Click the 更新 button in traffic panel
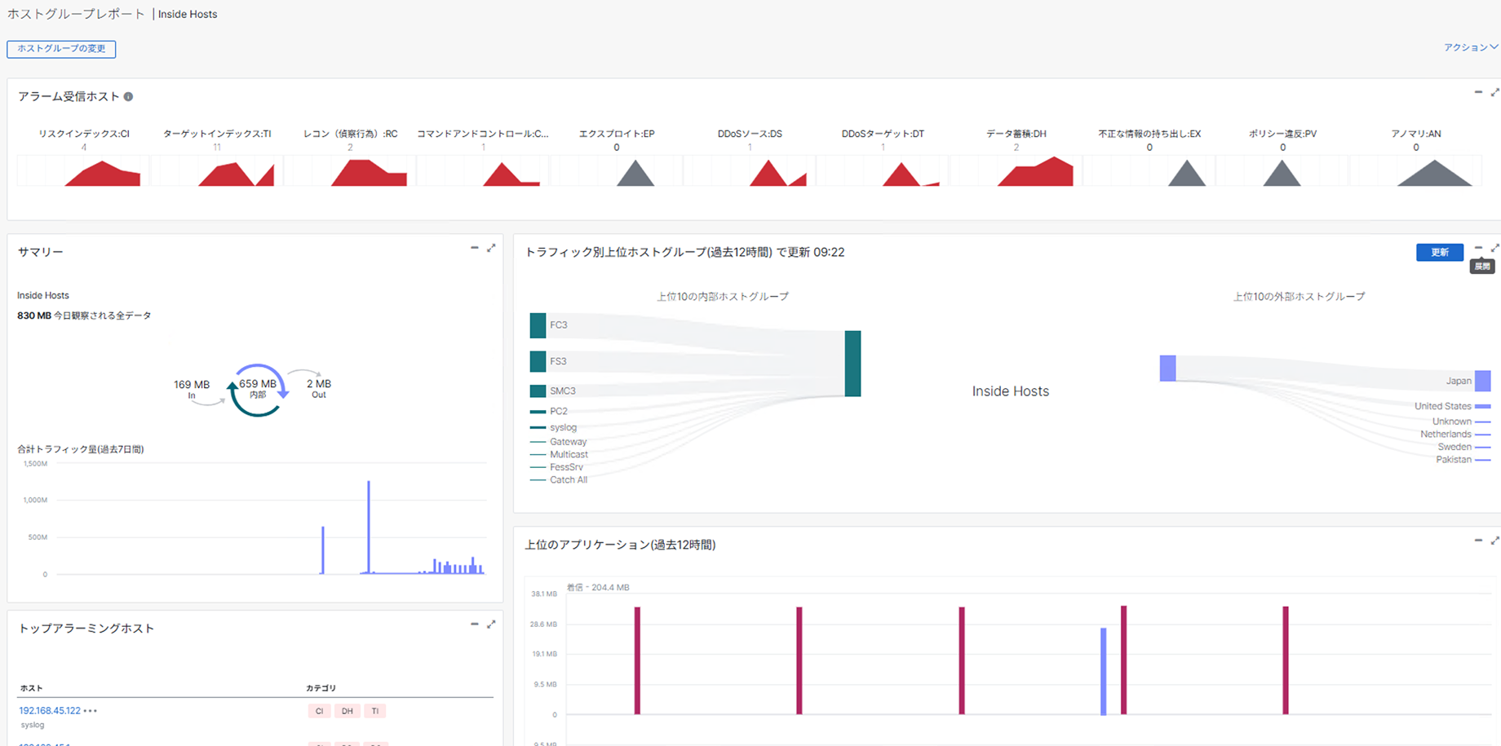The height and width of the screenshot is (746, 1501). pyautogui.click(x=1440, y=253)
